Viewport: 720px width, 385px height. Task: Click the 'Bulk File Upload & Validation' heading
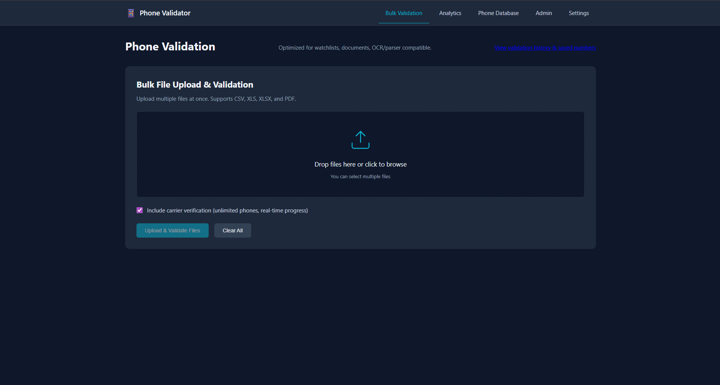point(195,85)
